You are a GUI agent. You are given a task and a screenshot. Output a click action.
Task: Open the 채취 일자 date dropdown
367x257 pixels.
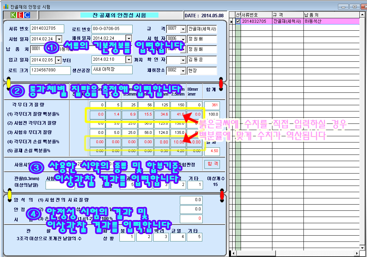128,38
